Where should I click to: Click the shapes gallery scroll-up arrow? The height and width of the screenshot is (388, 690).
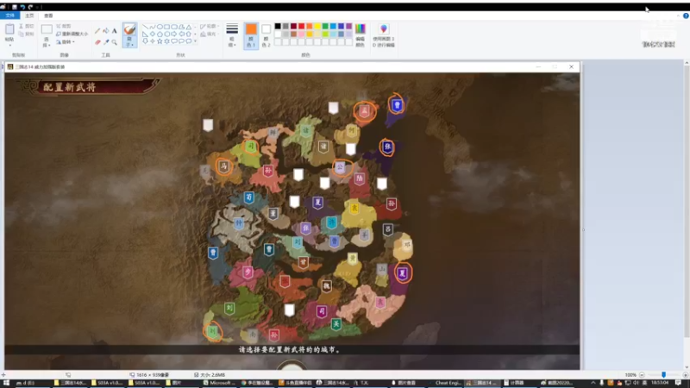(195, 27)
